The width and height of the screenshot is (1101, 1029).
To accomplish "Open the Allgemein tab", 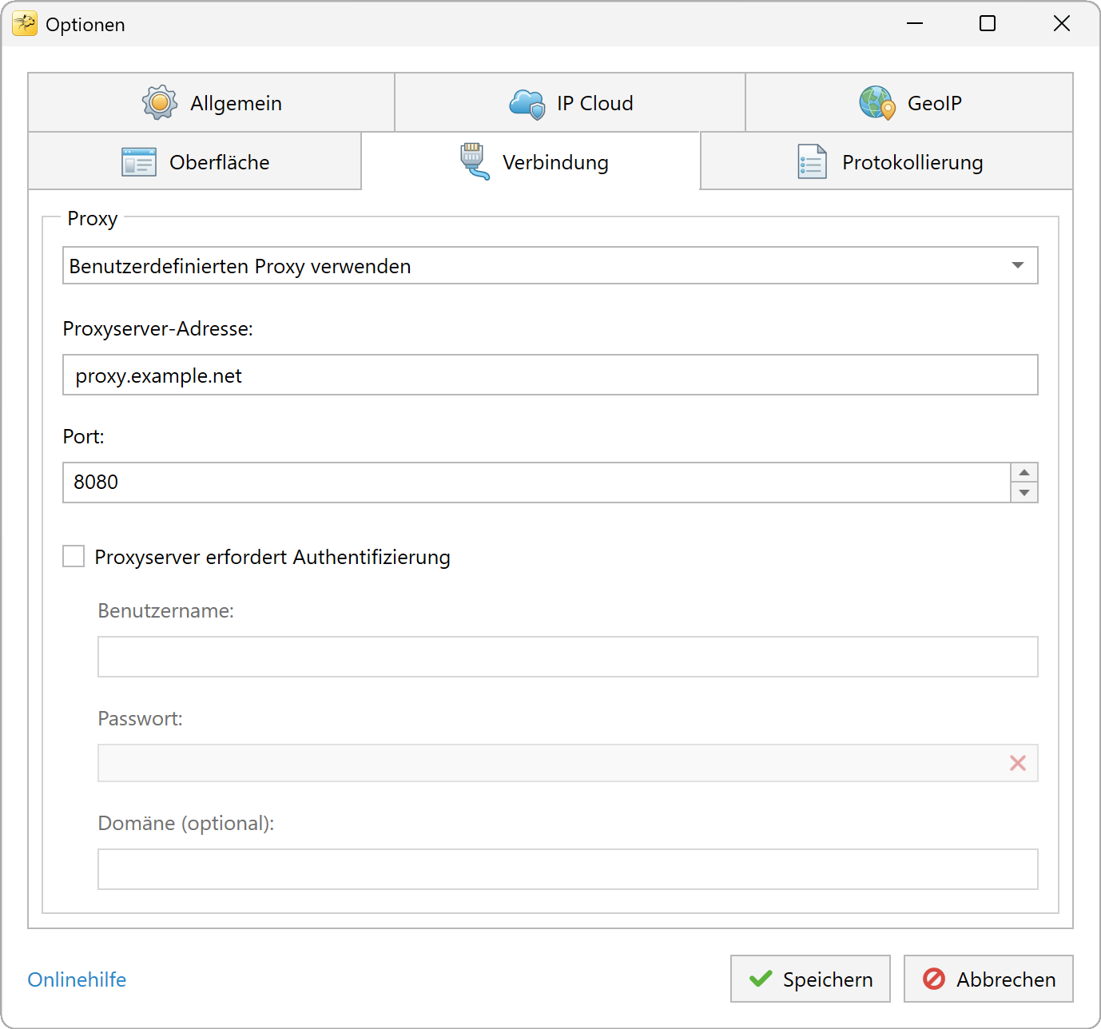I will (212, 102).
